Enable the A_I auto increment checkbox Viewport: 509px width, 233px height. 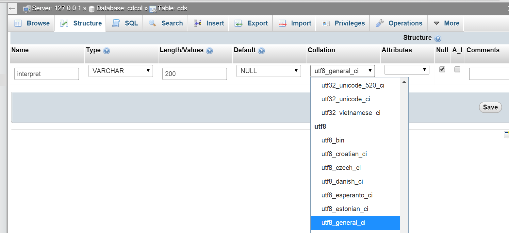[x=457, y=69]
